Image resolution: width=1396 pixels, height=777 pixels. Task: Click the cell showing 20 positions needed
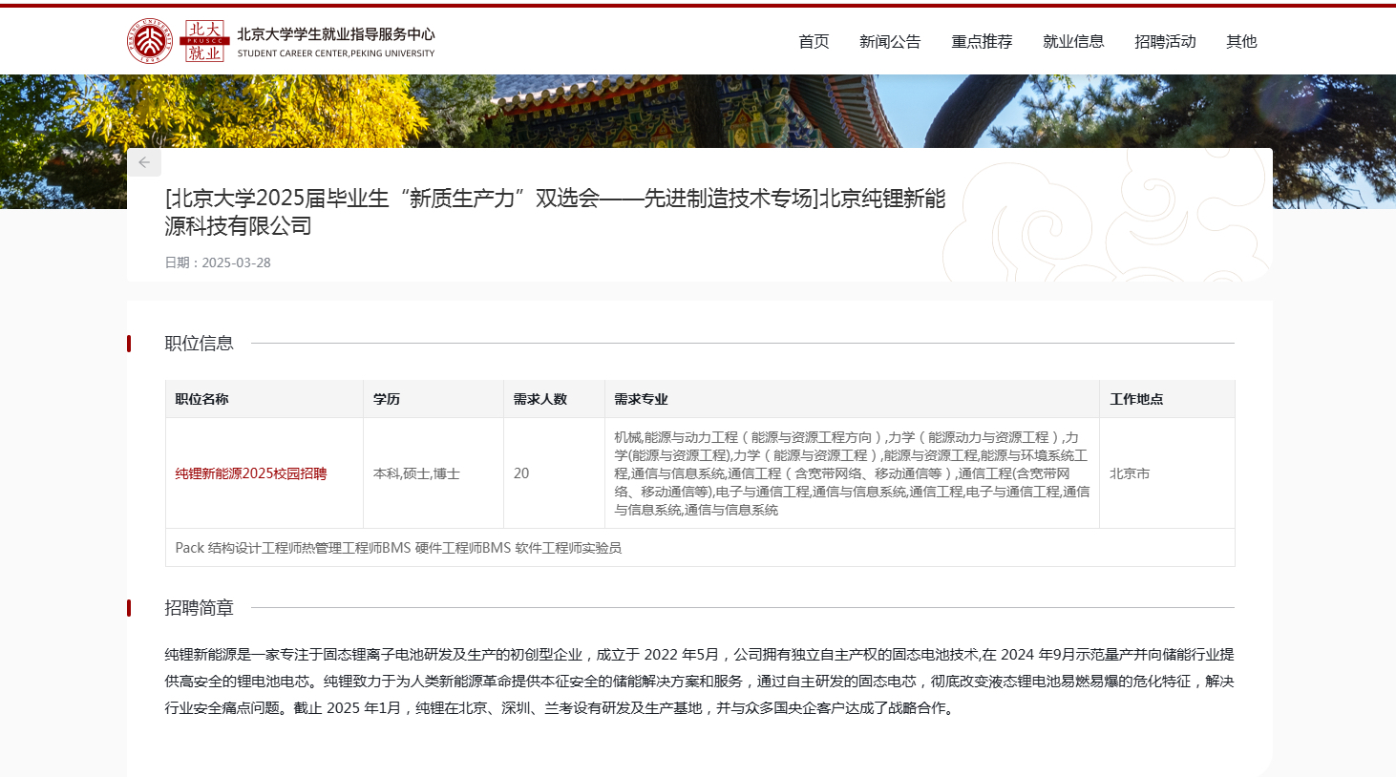pos(554,473)
